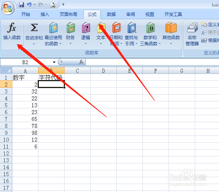This screenshot has height=192, width=219.
Task: Open the undo history dropdown arrow
Action: [x=34, y=5]
